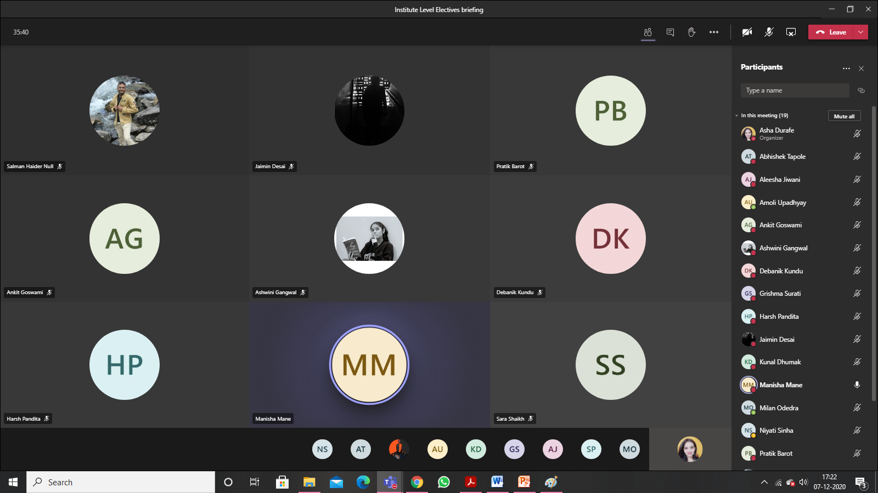Collapse the 'In this meeting (19)' list
The width and height of the screenshot is (878, 493).
pyautogui.click(x=737, y=116)
